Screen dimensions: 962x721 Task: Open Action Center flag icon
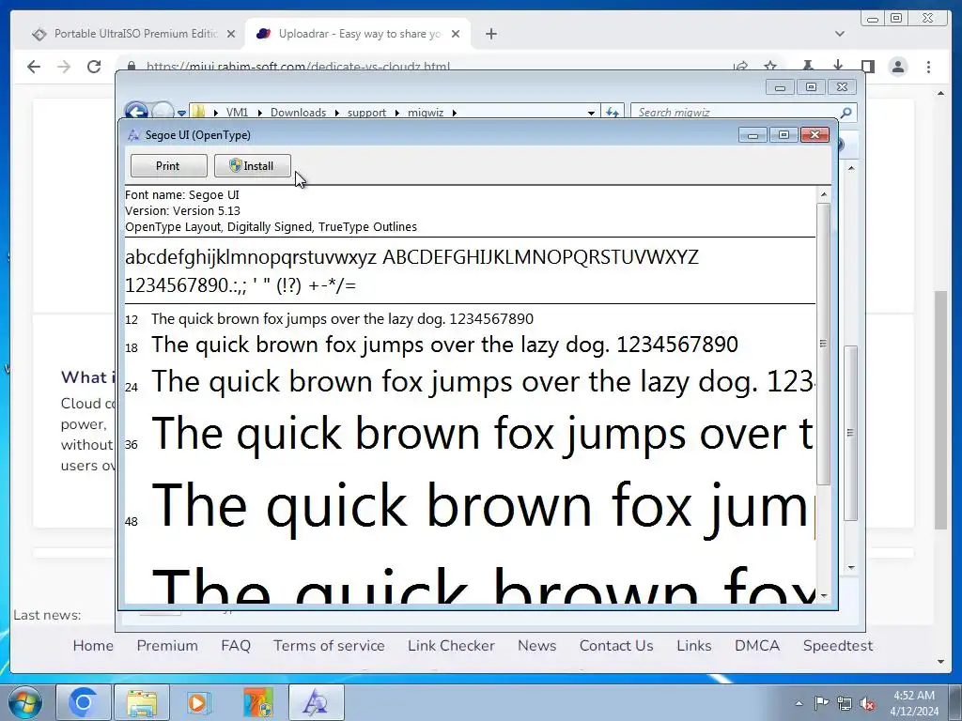coord(821,703)
